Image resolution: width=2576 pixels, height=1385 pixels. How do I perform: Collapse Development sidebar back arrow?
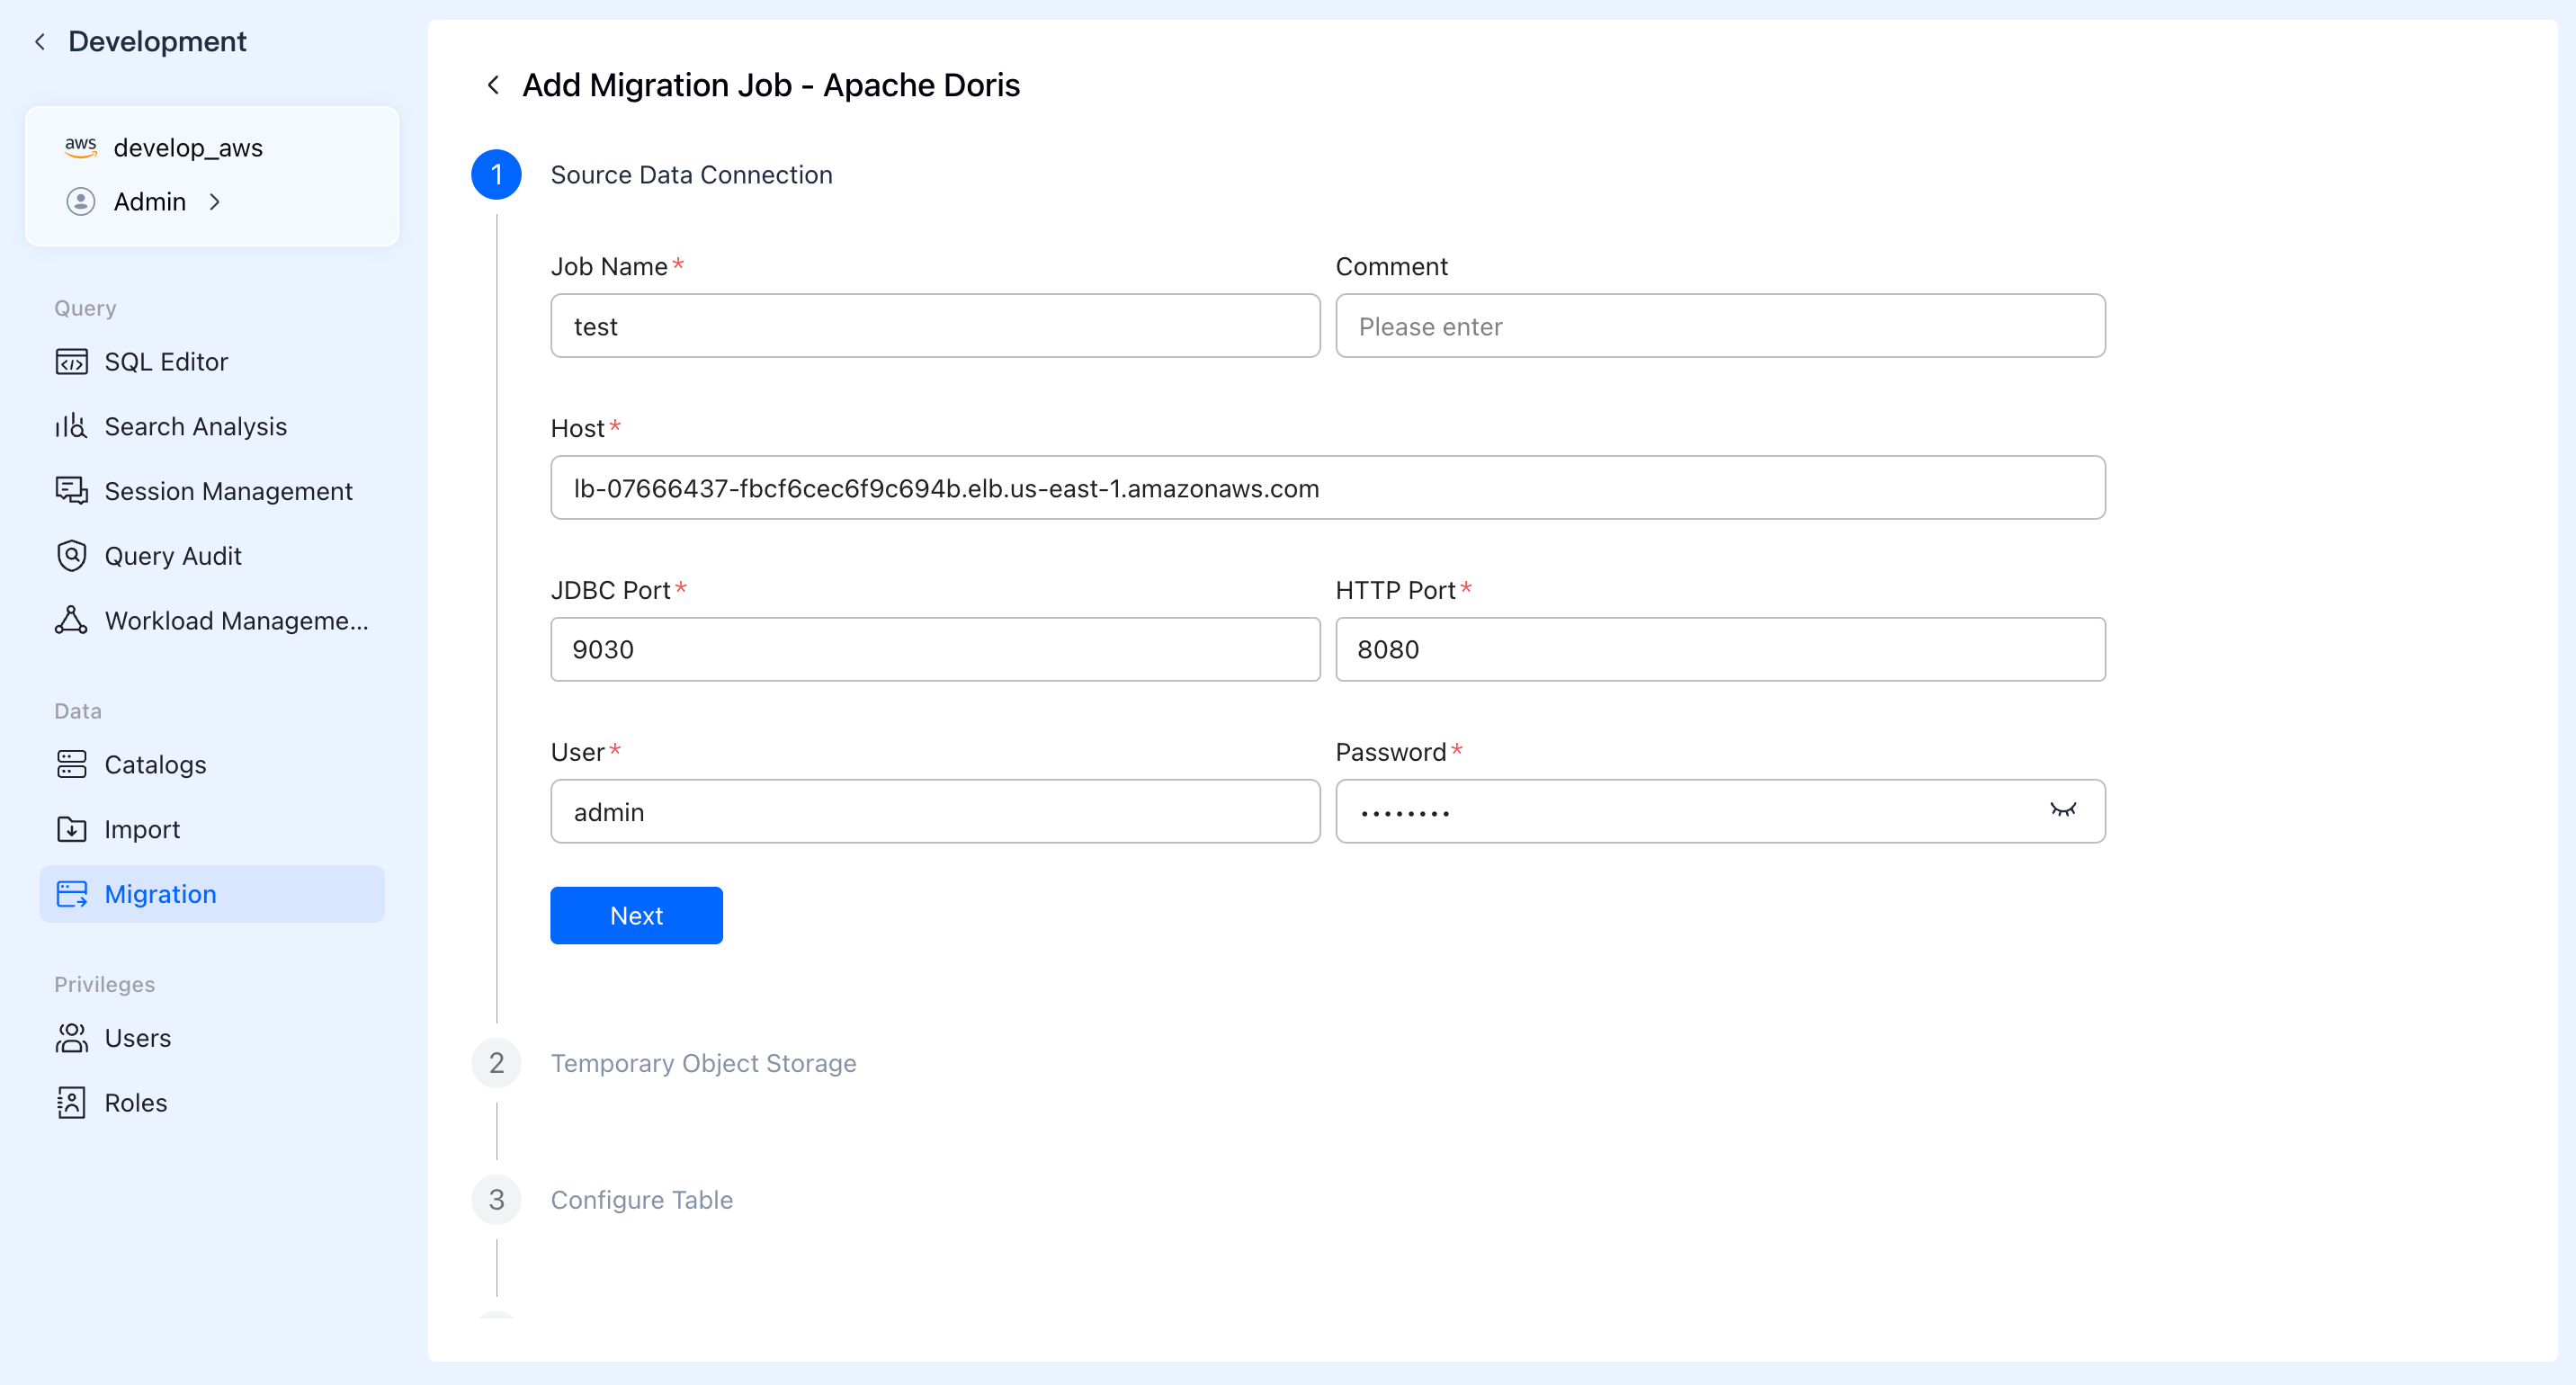40,41
